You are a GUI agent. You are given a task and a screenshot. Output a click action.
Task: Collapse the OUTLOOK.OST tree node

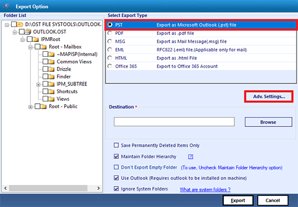tap(14, 33)
